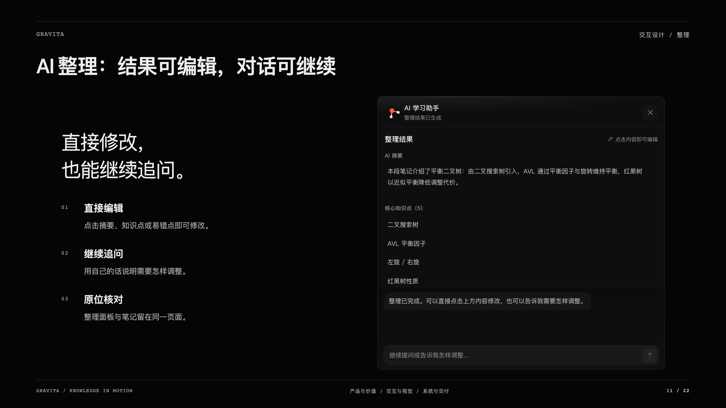Click 产品与价值 in the footer navigation
Image resolution: width=726 pixels, height=408 pixels.
pos(363,391)
